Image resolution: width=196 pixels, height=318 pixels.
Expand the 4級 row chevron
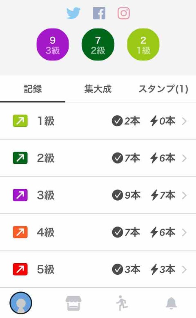tap(184, 233)
